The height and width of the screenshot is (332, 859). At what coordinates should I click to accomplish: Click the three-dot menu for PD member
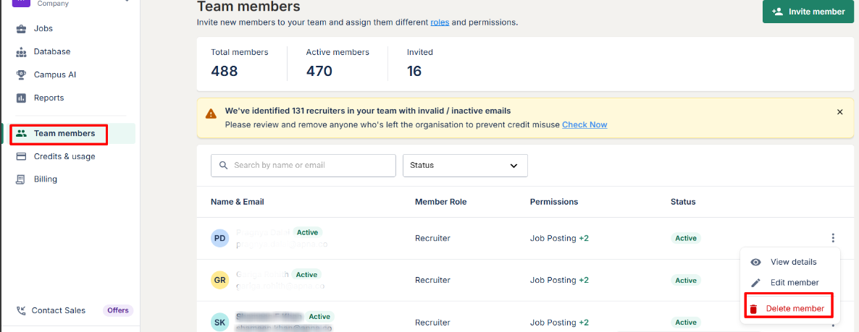click(834, 238)
